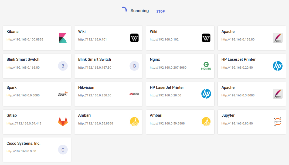Click the Scanning status label
This screenshot has height=165, width=289.
pos(140,11)
